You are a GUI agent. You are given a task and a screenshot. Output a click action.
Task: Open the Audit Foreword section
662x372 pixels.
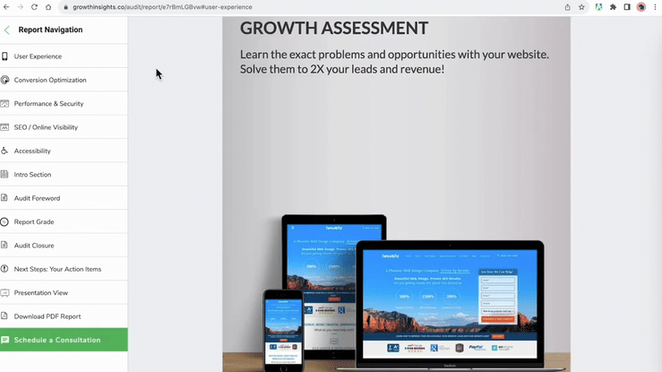point(37,198)
